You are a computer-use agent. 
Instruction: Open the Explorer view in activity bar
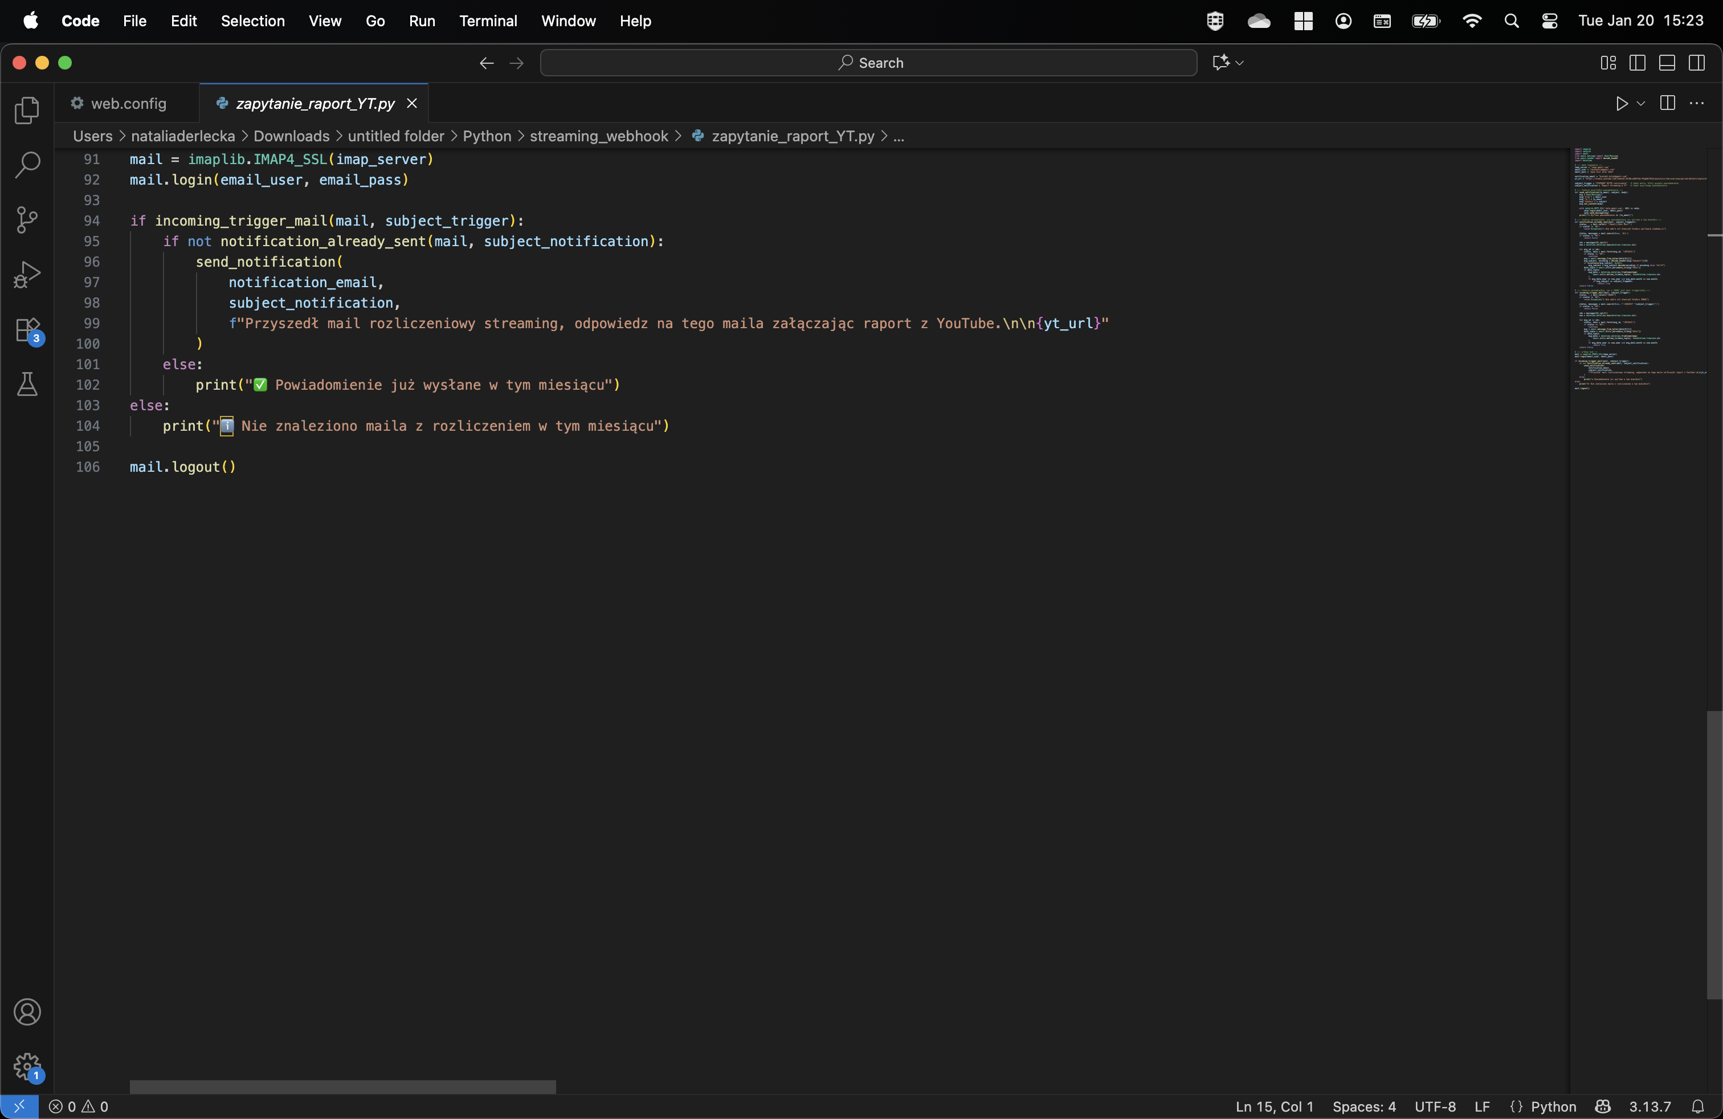(x=27, y=110)
